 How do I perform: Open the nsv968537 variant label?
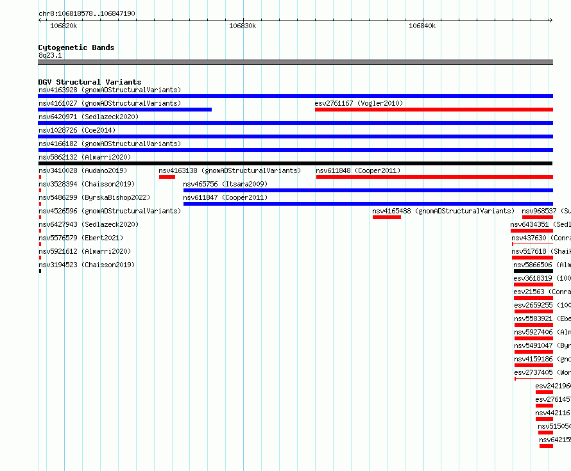coord(546,211)
